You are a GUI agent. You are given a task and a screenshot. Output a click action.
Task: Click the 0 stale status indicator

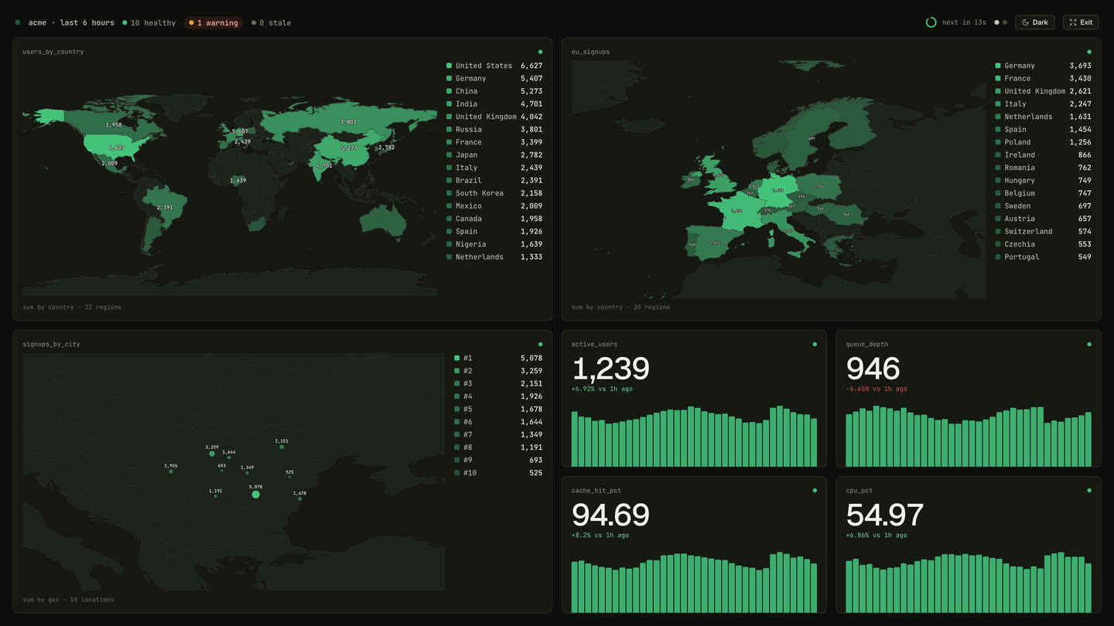[271, 22]
